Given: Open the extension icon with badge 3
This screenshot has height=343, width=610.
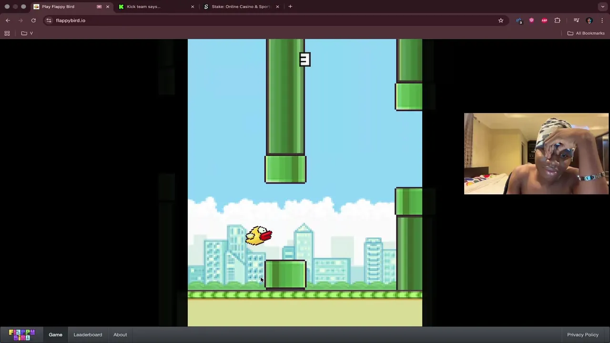Looking at the screenshot, I should (518, 20).
